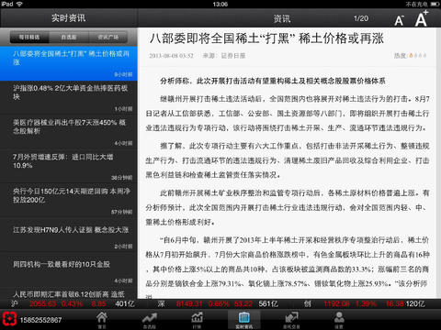Screen dimensions: 441x330
Task: Increase font size with A+ icon
Action: (x=422, y=18)
